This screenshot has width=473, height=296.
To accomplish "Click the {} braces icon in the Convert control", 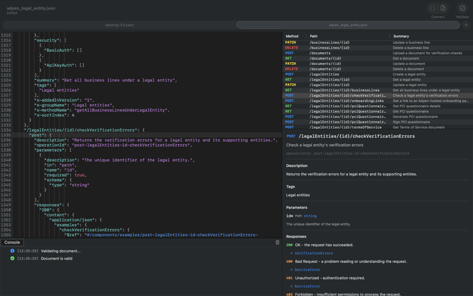I will 433,8.
